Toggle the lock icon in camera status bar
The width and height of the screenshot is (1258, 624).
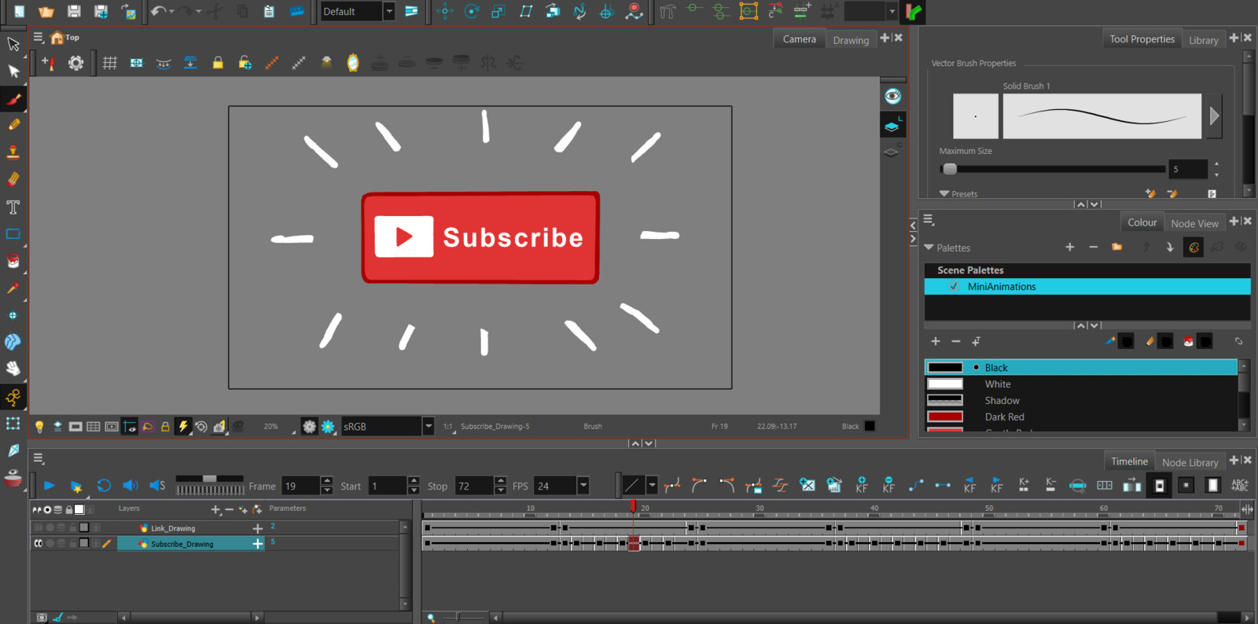pos(165,426)
